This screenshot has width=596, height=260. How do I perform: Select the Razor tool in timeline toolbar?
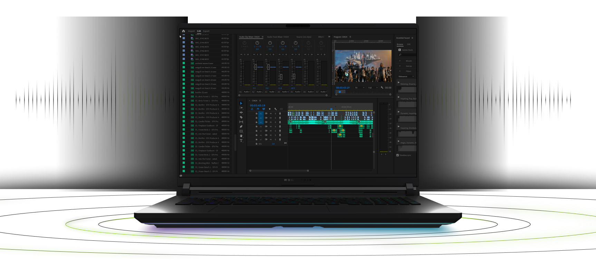241,117
